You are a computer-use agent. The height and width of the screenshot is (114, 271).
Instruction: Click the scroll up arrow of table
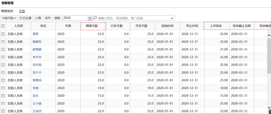coord(269,35)
